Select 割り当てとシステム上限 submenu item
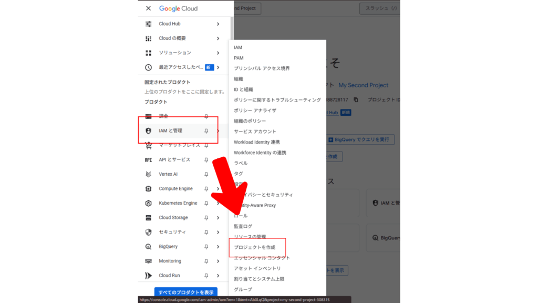 pyautogui.click(x=259, y=279)
